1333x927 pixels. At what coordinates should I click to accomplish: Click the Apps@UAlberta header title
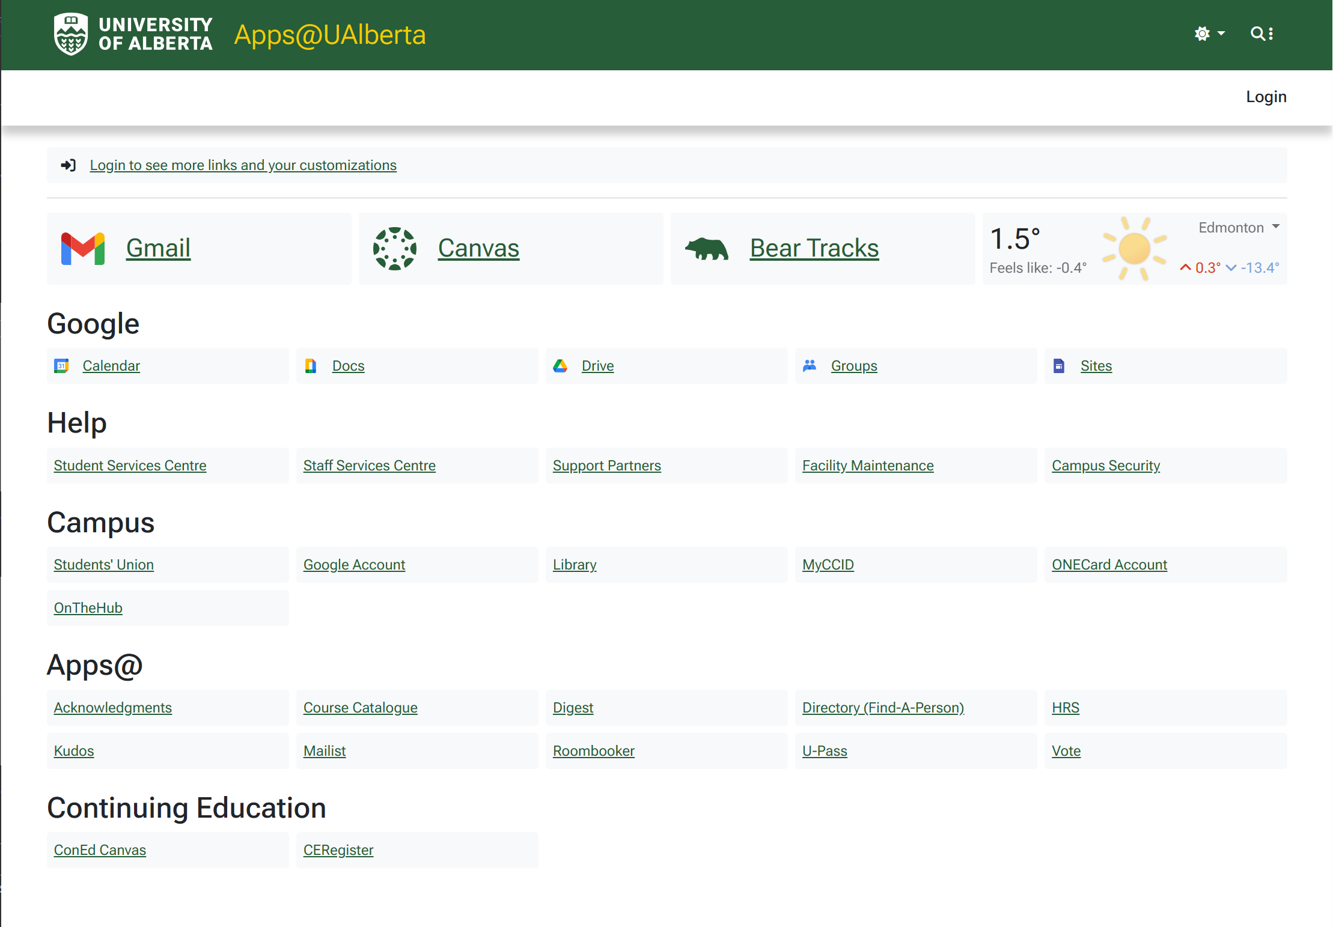point(330,35)
